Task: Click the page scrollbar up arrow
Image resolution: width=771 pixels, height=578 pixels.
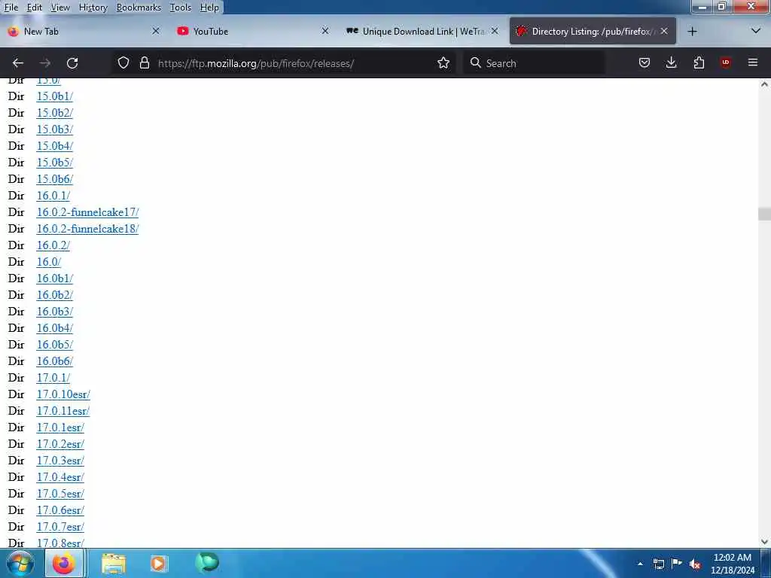Action: coord(764,84)
